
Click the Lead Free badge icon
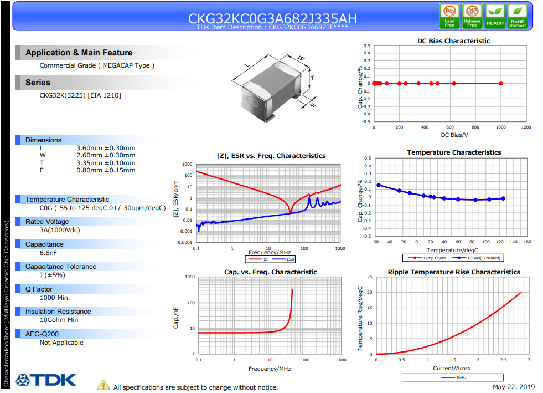[x=449, y=16]
